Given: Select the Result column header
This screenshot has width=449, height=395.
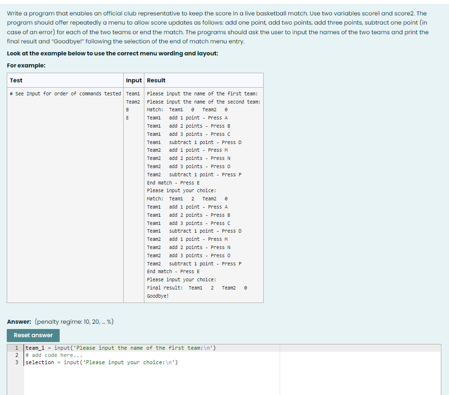Looking at the screenshot, I should point(154,80).
